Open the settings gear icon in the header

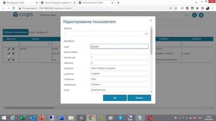pyautogui.click(x=201, y=15)
